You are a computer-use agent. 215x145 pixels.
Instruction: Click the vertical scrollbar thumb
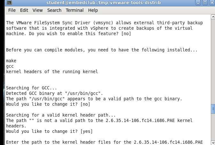point(213,109)
